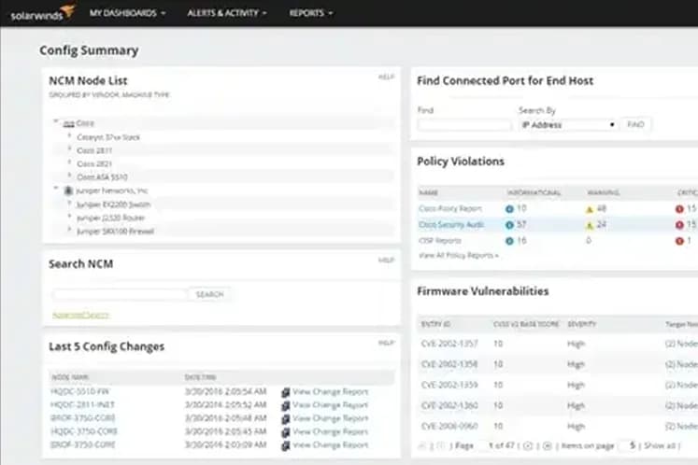Click Show all in Firmware Vulnerabilities pager
698x465 pixels.
click(x=660, y=445)
